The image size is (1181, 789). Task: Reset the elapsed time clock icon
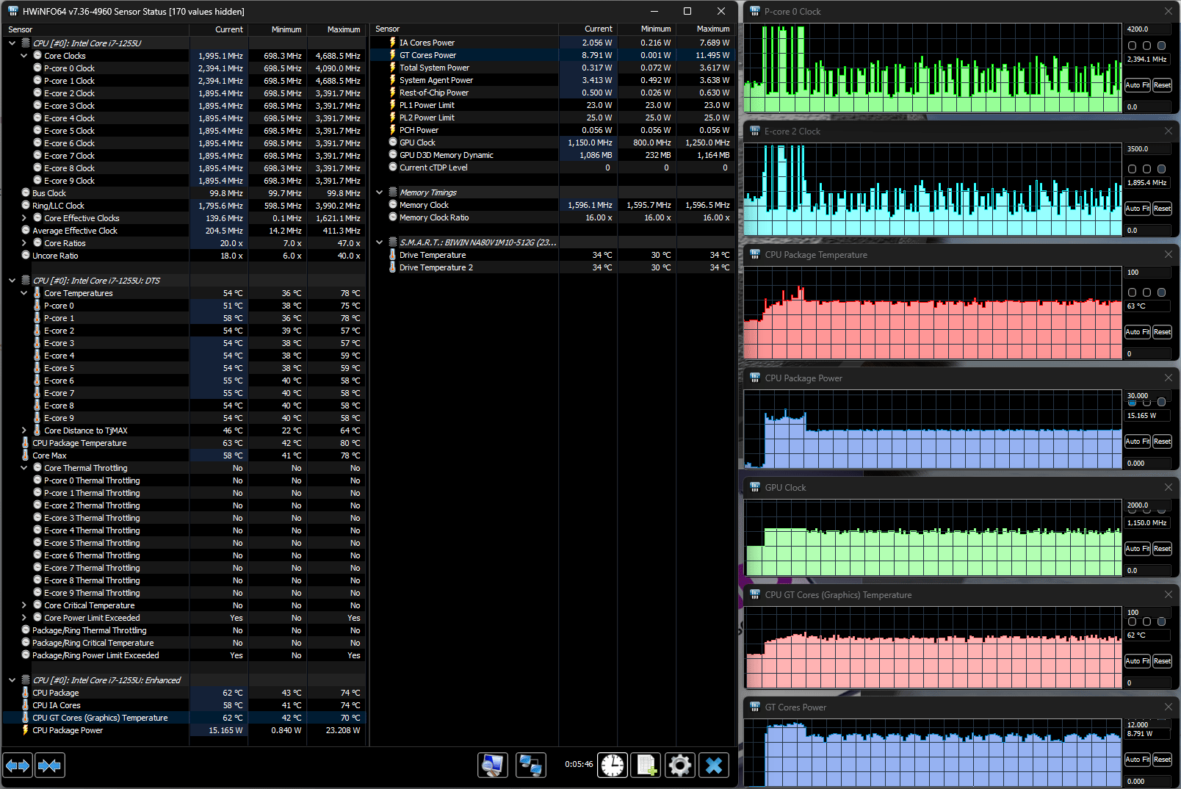coord(613,765)
